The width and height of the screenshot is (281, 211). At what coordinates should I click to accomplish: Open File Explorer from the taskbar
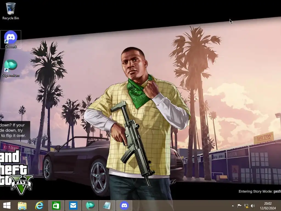point(22,206)
